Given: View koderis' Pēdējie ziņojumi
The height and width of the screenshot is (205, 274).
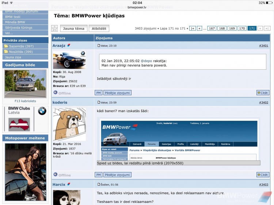Looking at the screenshot, I should (117, 175).
